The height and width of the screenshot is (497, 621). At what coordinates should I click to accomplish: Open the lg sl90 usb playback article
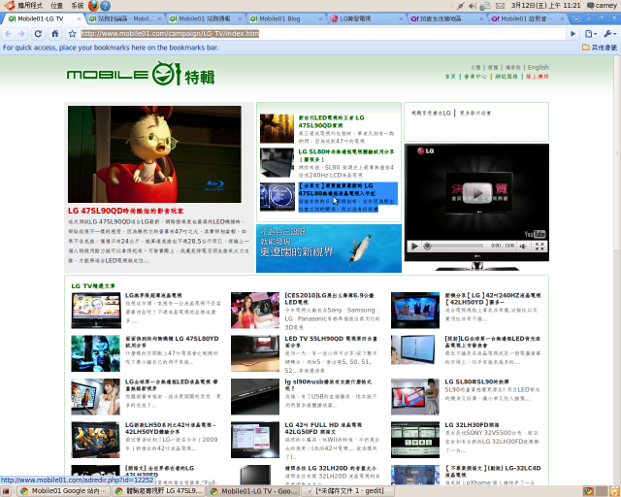(x=328, y=385)
